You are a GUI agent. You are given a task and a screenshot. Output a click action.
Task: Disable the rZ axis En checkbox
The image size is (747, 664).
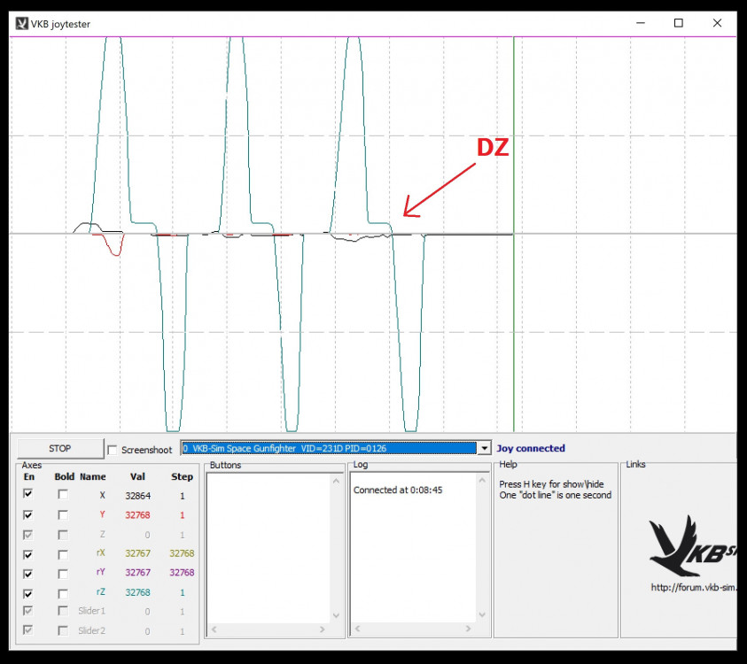(x=28, y=593)
